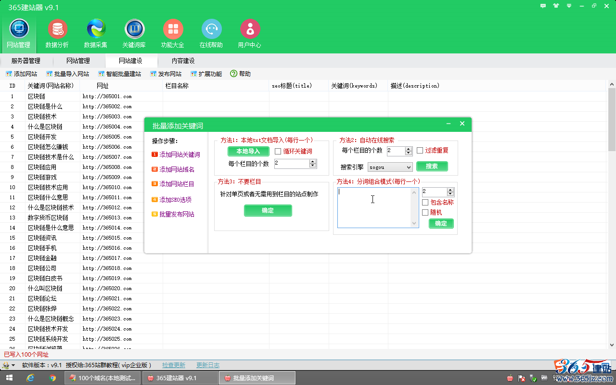616x385 pixels.
Task: Click main list vertical scrollbar down arrow
Action: coord(612,345)
